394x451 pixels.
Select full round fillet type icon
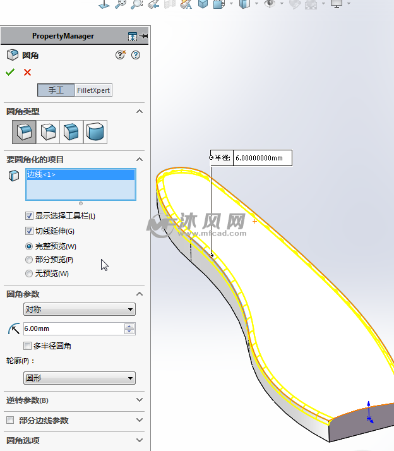95,132
